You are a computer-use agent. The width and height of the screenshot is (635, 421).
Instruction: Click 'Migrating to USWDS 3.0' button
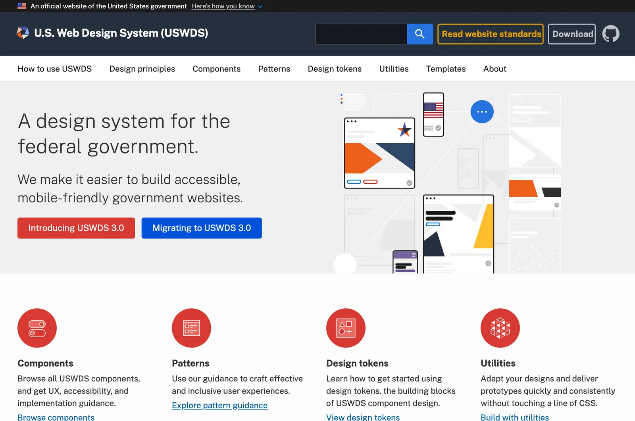coord(202,228)
